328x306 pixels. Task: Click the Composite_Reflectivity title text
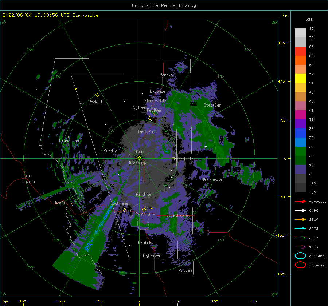pyautogui.click(x=164, y=5)
